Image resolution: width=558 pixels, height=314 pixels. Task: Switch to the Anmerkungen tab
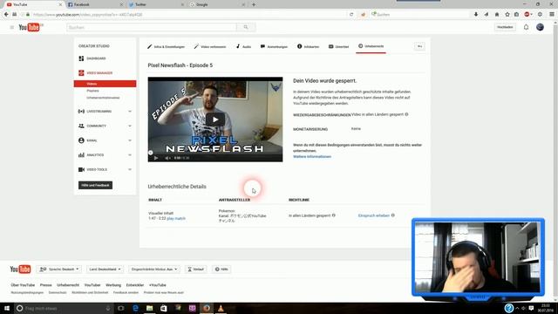(x=274, y=46)
